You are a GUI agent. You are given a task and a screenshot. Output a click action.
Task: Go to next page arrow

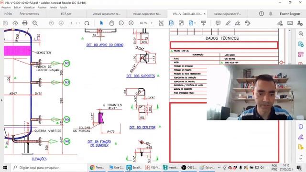(x=61, y=23)
